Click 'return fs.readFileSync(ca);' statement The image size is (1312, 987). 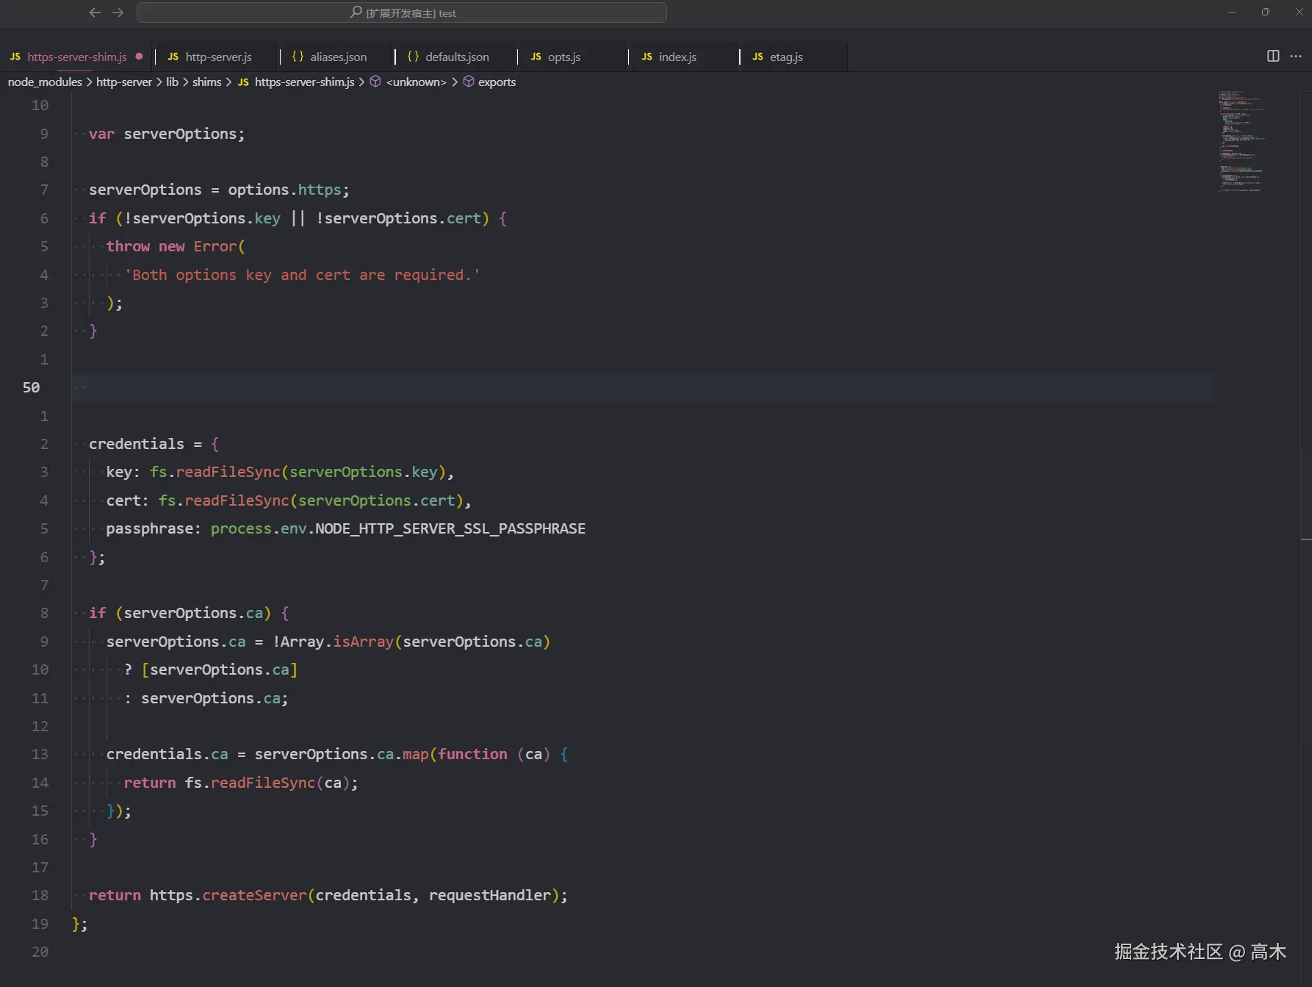(241, 783)
